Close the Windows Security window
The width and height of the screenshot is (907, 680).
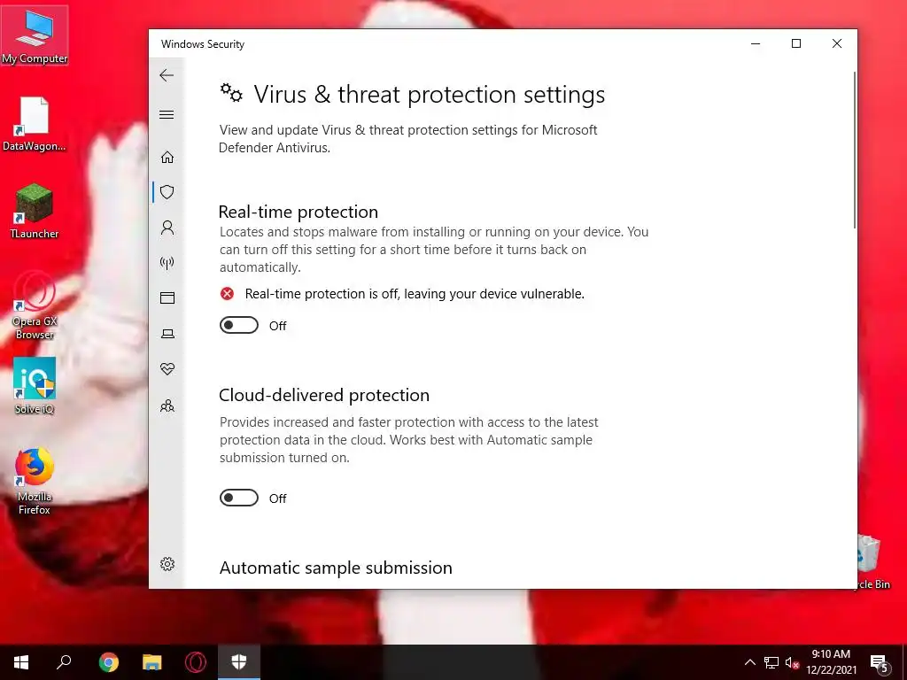pyautogui.click(x=836, y=43)
